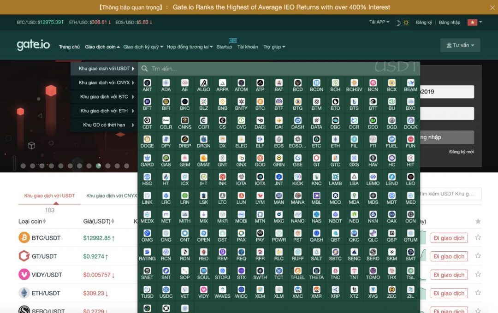Select the TRX coin icon
The width and height of the screenshot is (498, 313).
tap(392, 271)
